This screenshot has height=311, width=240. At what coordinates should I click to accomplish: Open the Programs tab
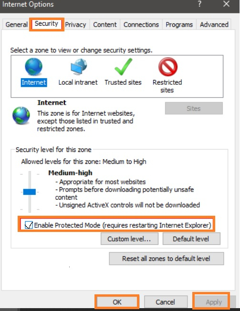pos(179,25)
